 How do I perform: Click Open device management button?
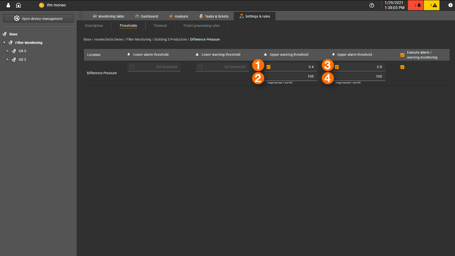pos(38,19)
